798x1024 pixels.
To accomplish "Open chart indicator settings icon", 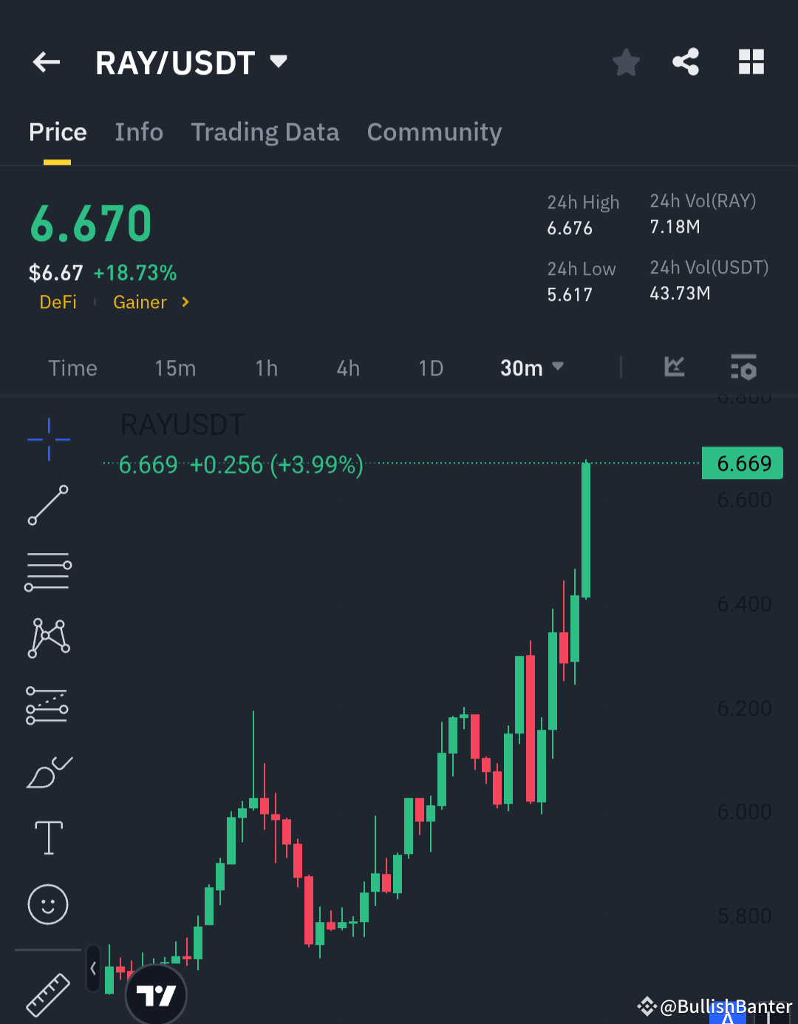I will pyautogui.click(x=743, y=367).
